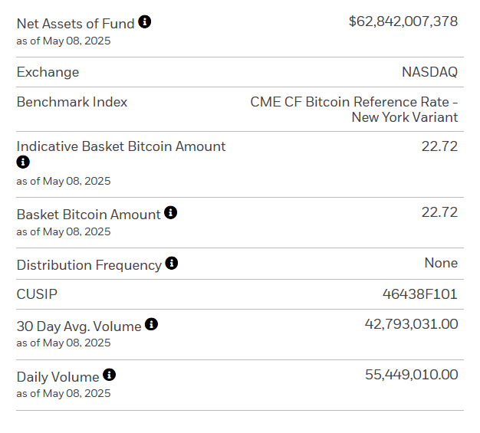This screenshot has height=433, width=480.
Task: Click the Daily Volume label text
Action: (x=58, y=376)
